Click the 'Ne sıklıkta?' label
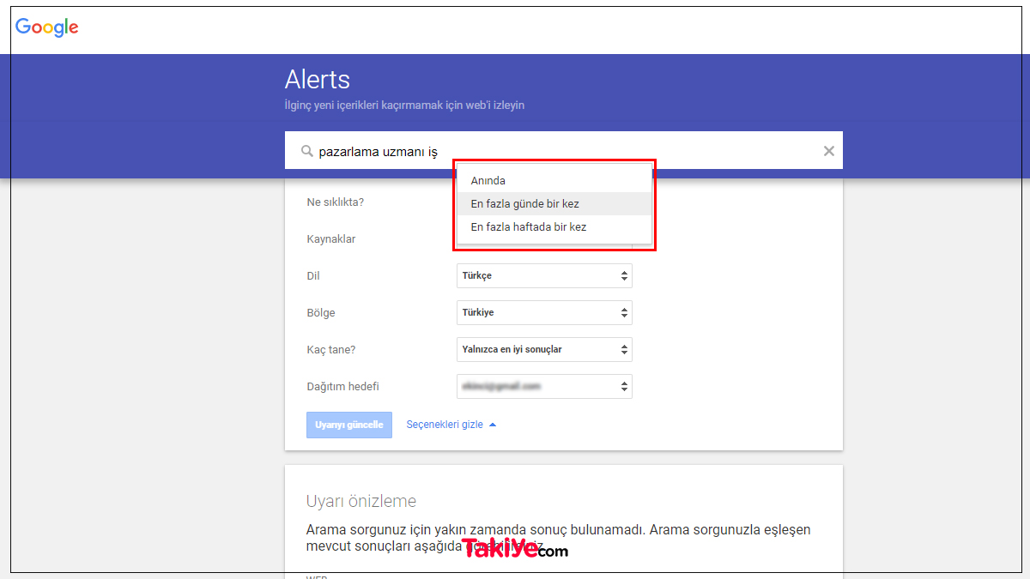The width and height of the screenshot is (1030, 579). (x=335, y=202)
